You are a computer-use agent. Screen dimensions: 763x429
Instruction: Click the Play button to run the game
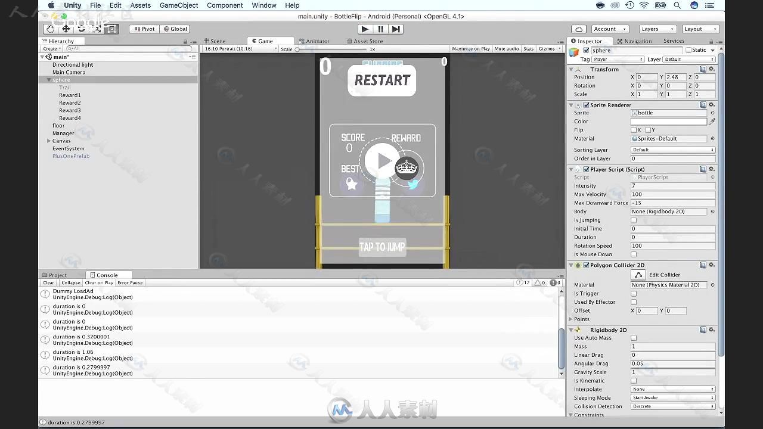(x=365, y=29)
